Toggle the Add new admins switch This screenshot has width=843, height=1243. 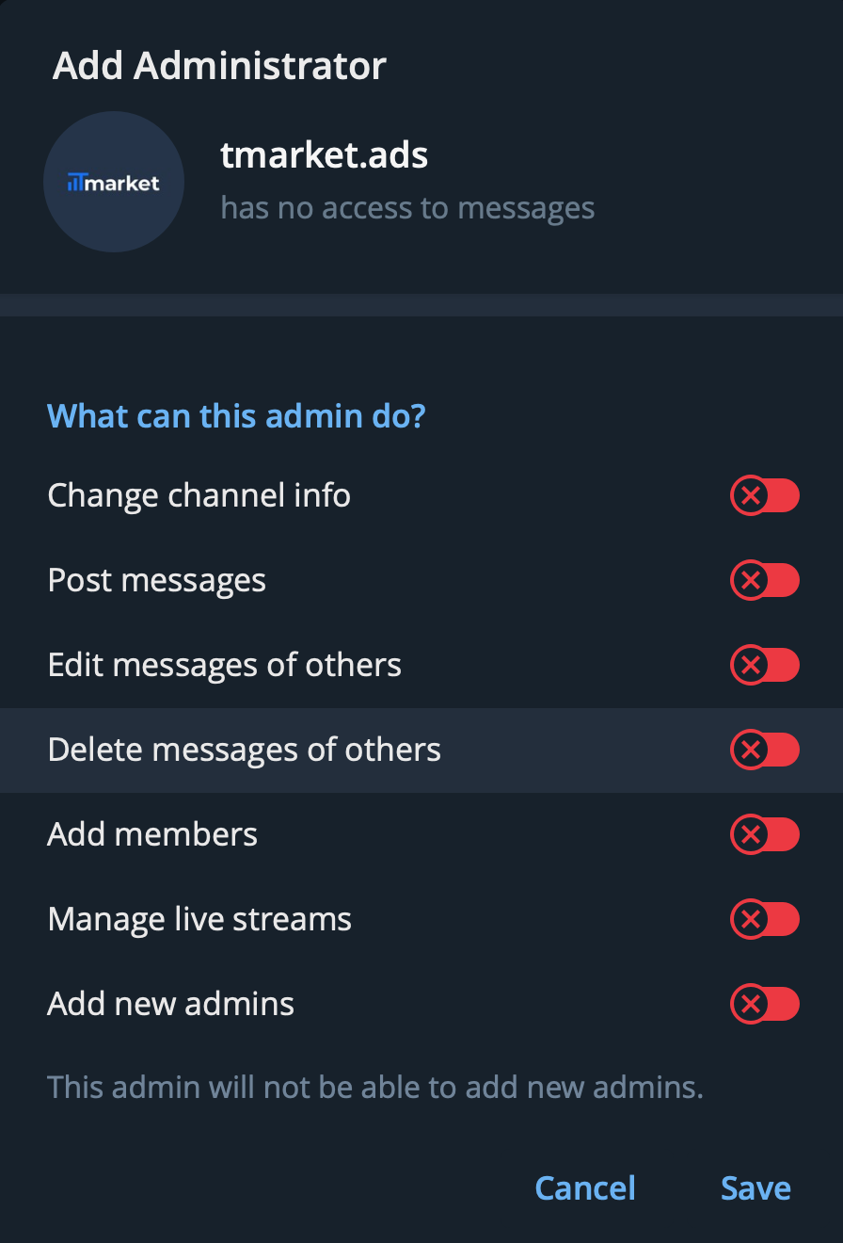764,1004
